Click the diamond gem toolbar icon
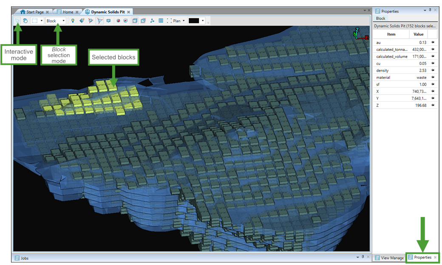The height and width of the screenshot is (265, 442). point(82,20)
